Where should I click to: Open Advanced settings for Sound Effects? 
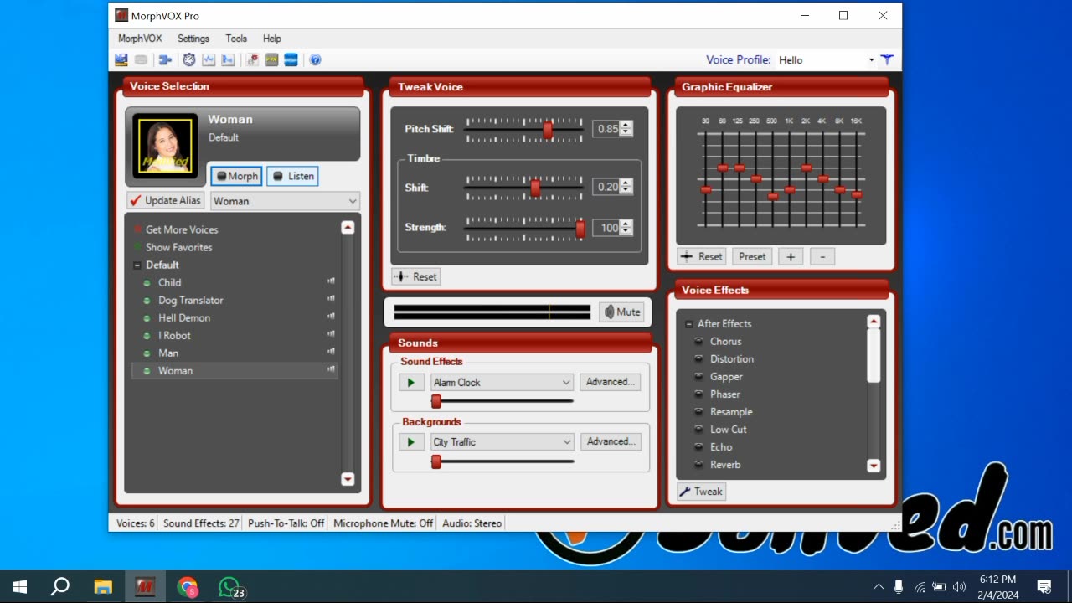pos(610,382)
